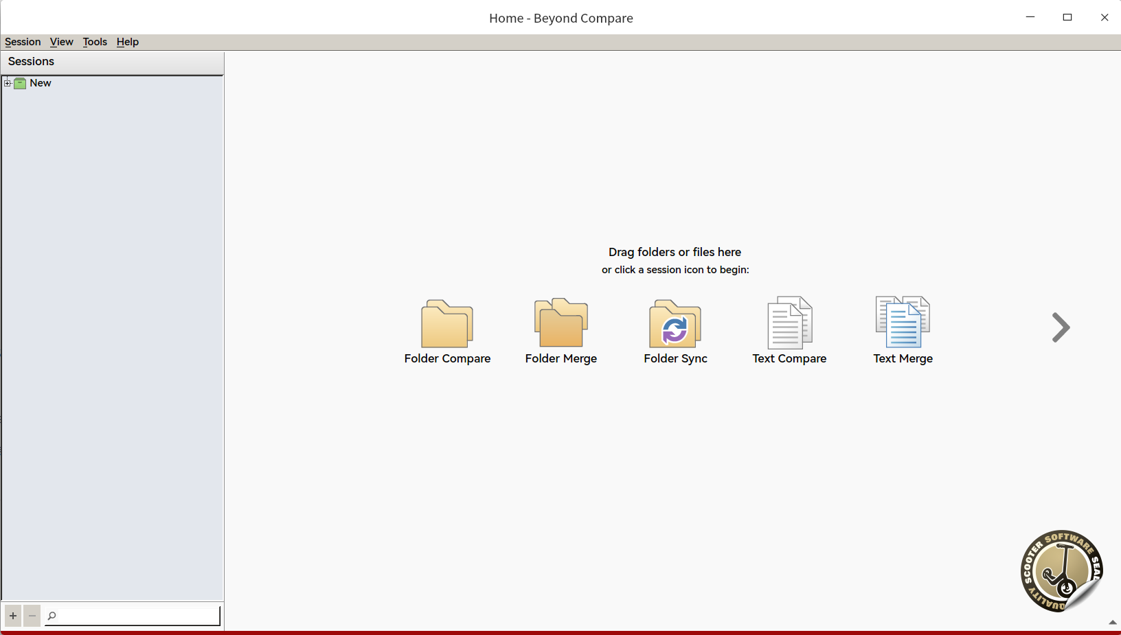The width and height of the screenshot is (1121, 635).
Task: Start a Folder Merge session
Action: [x=561, y=331]
